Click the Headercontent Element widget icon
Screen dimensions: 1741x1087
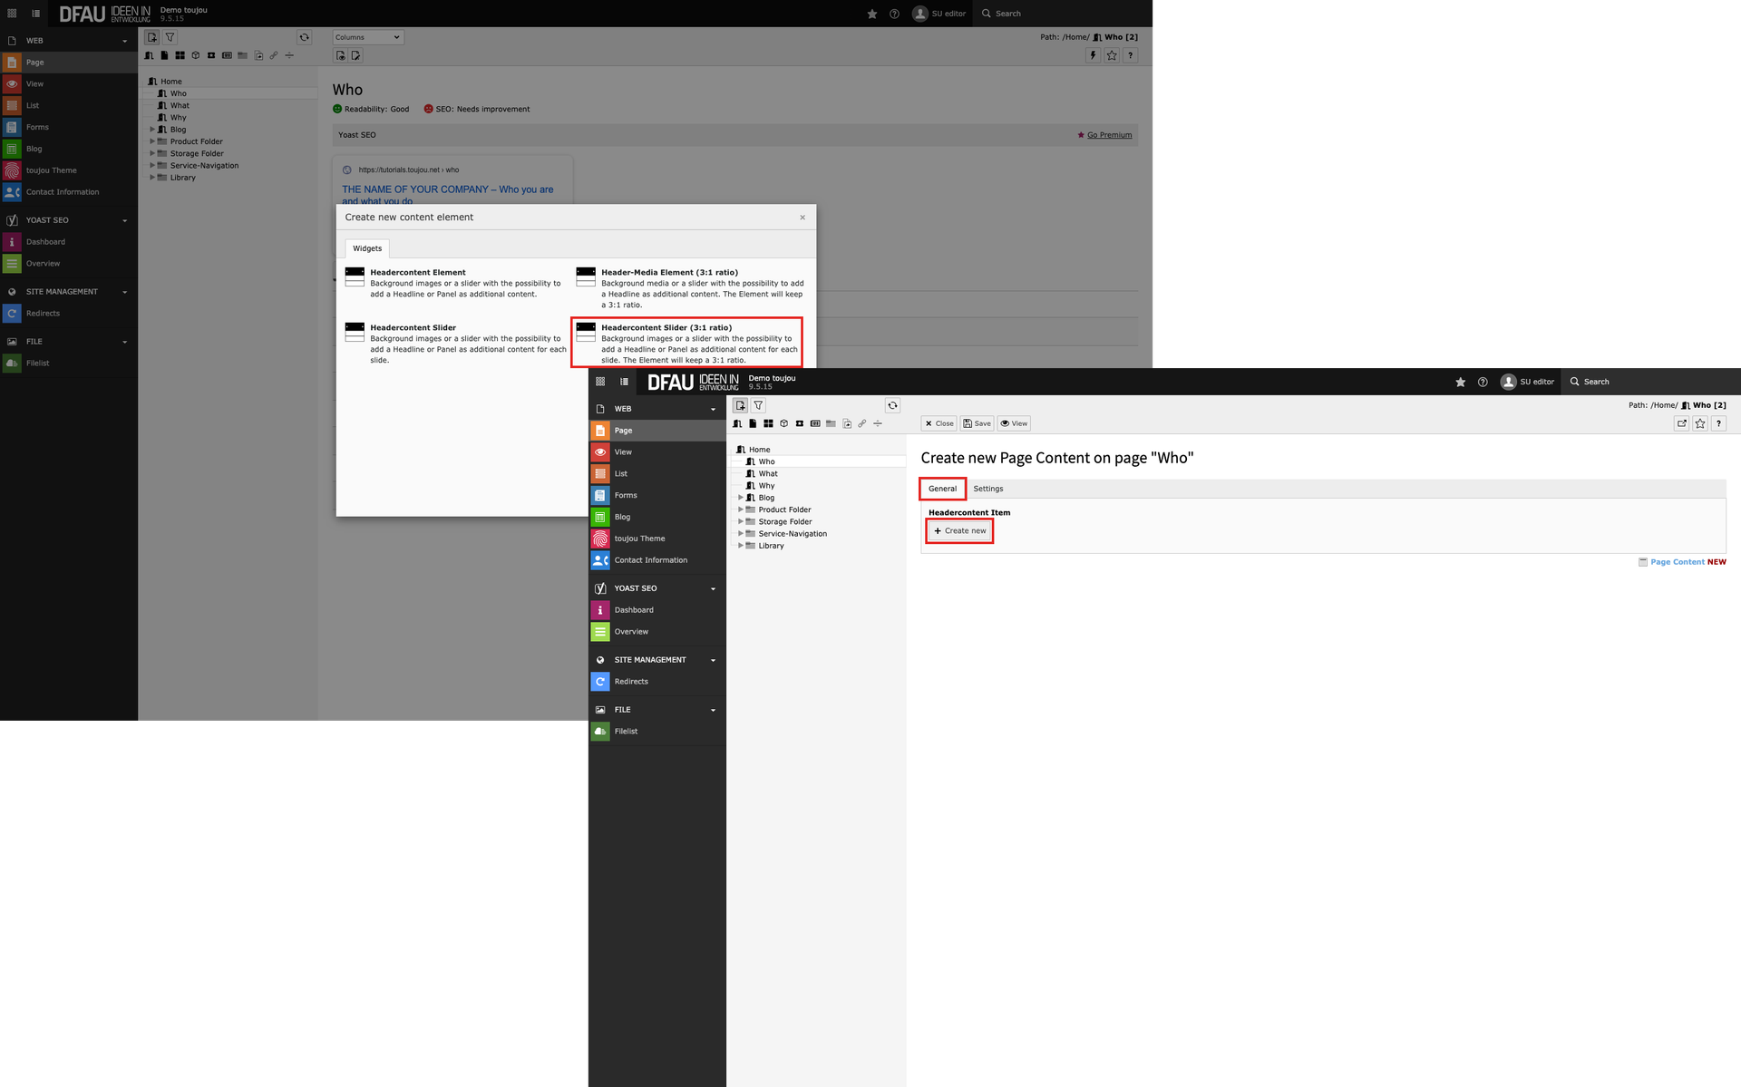tap(355, 277)
